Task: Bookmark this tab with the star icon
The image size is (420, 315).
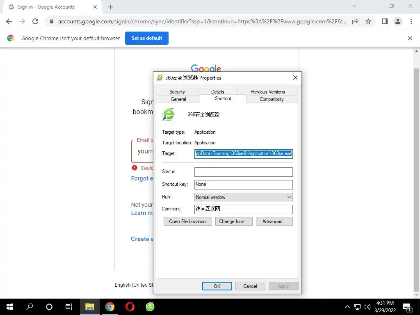Action: click(368, 21)
